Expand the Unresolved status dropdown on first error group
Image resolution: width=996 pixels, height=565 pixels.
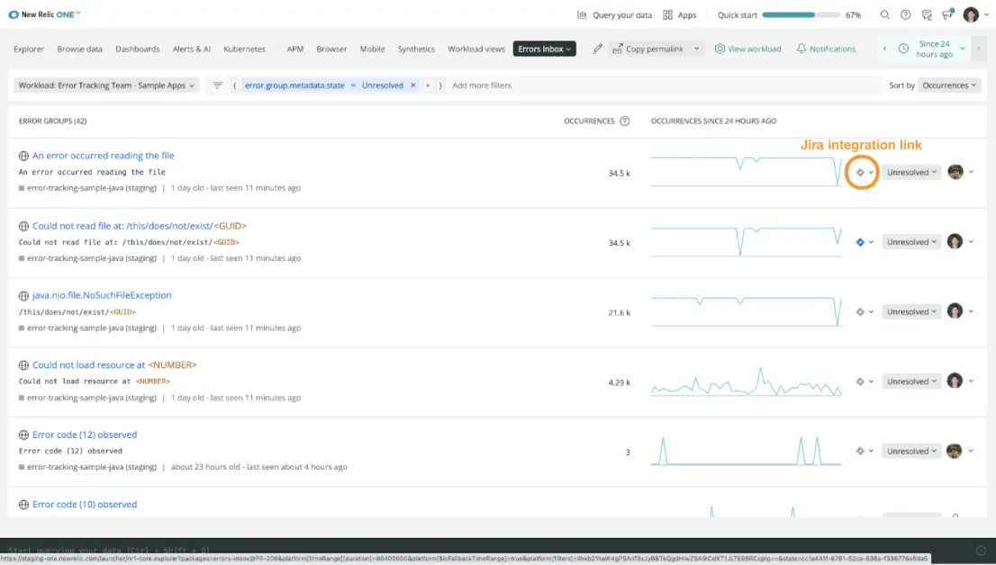point(911,172)
